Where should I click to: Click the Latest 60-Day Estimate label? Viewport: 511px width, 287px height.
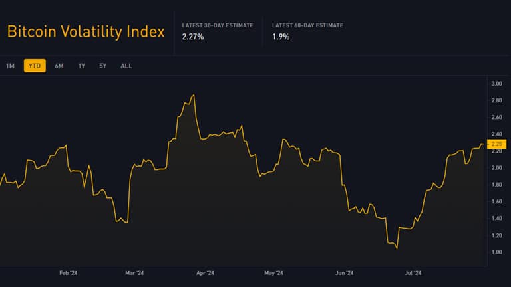[x=307, y=25]
